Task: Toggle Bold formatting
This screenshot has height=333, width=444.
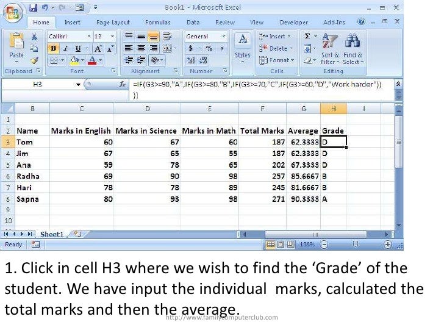Action: pyautogui.click(x=53, y=48)
